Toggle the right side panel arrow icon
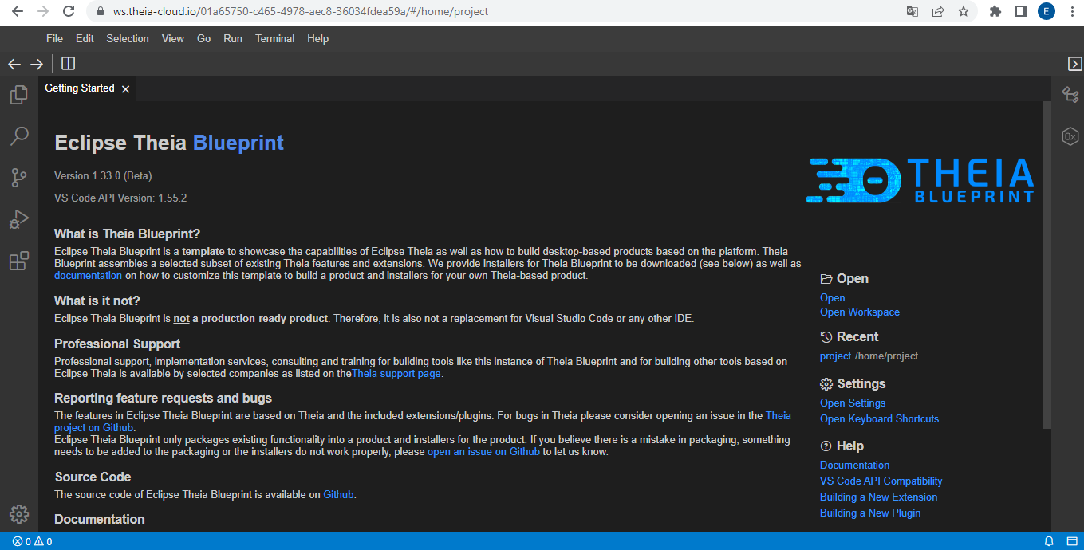The image size is (1084, 550). (1074, 64)
